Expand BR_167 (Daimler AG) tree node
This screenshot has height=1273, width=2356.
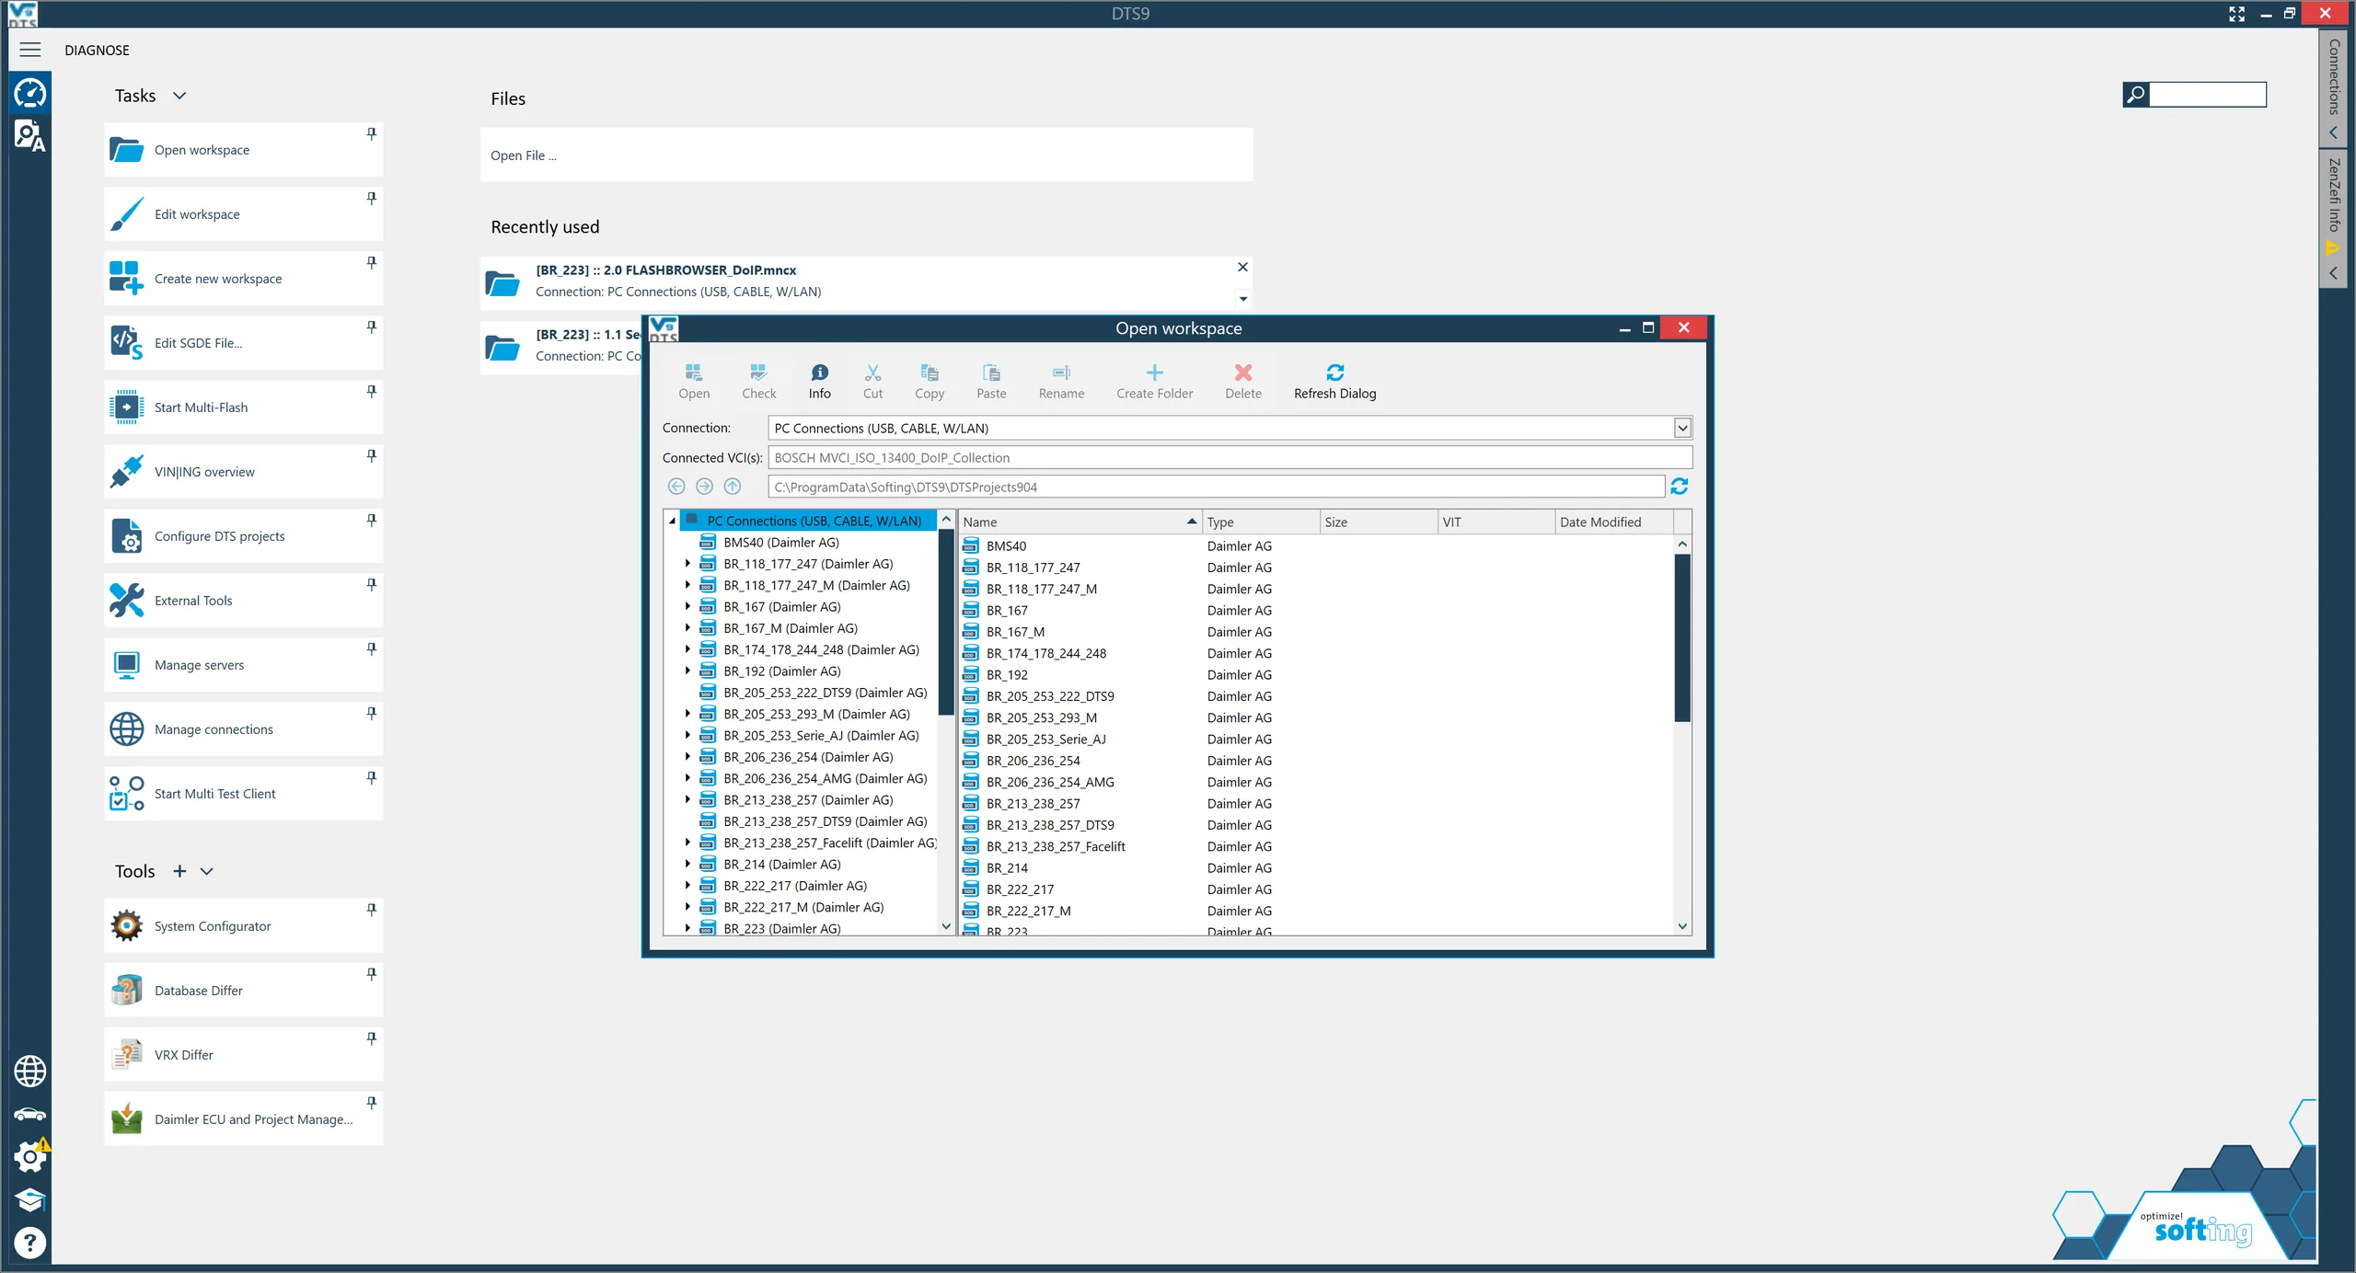pos(687,607)
